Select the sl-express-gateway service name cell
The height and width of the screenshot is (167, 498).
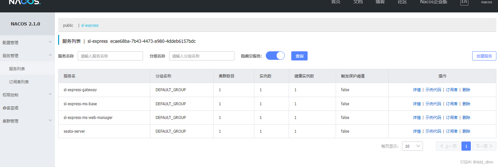(104, 90)
